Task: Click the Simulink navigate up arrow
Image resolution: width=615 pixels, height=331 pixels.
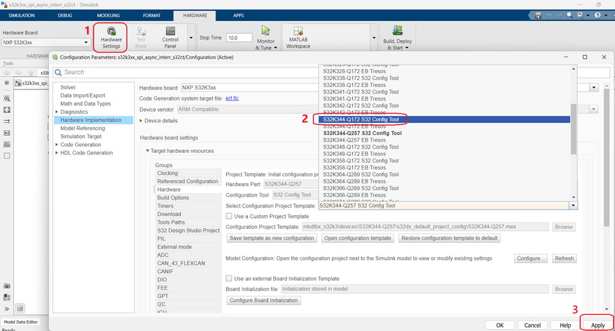Action: (x=31, y=73)
